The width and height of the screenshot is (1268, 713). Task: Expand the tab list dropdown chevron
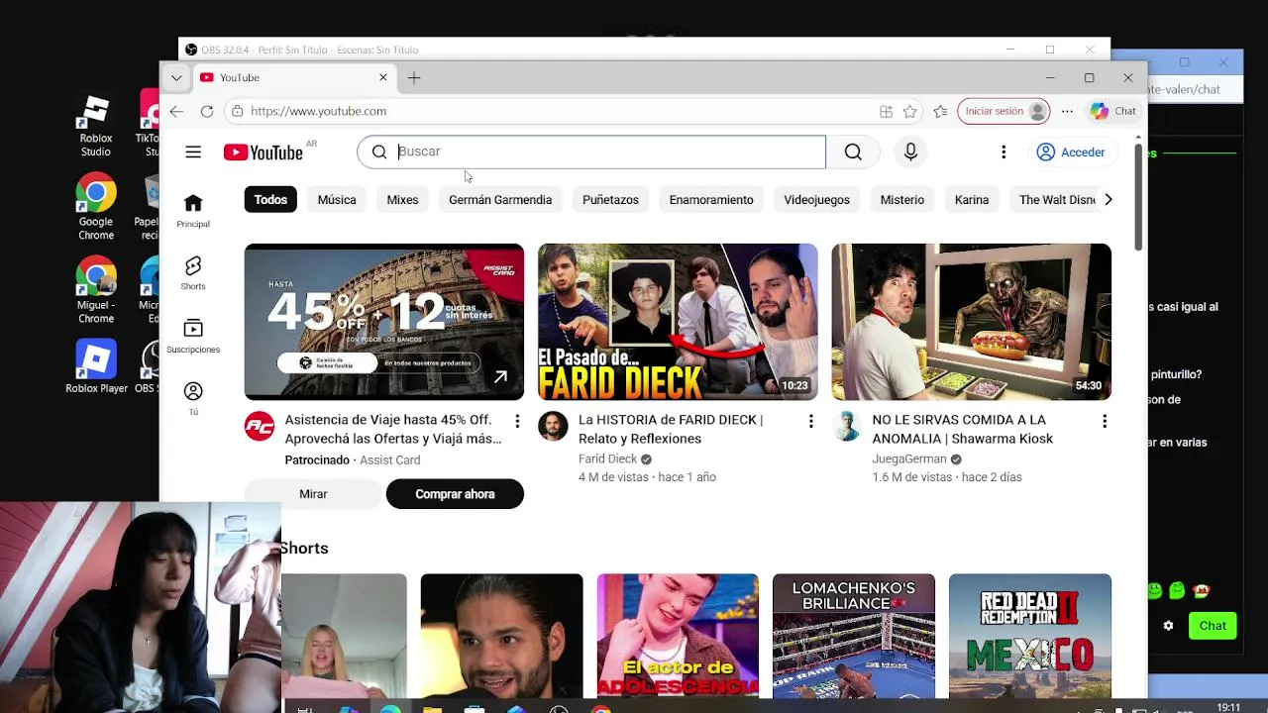(175, 77)
